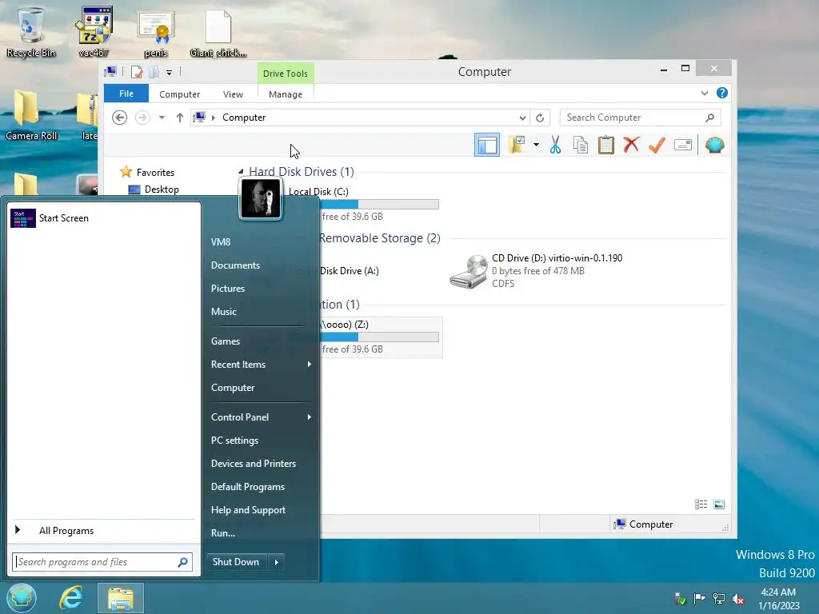Go forward with the Explorer forward arrow
The width and height of the screenshot is (819, 614).
(x=142, y=118)
